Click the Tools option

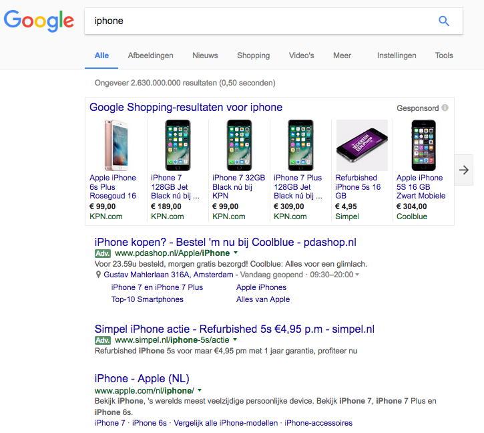point(444,55)
